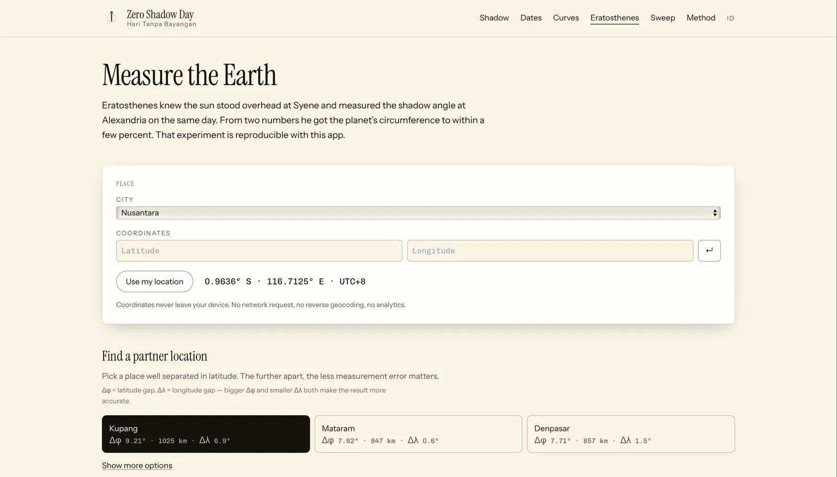This screenshot has height=477, width=837.
Task: Open the Method page
Action: pos(700,18)
